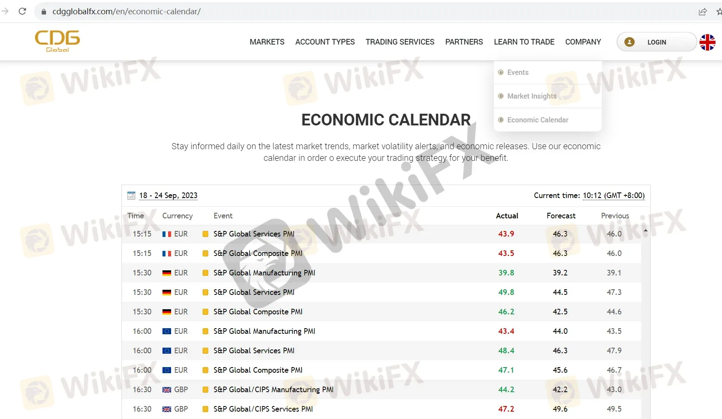The width and height of the screenshot is (722, 419).
Task: Select Market Insights from the dropdown
Action: point(532,96)
